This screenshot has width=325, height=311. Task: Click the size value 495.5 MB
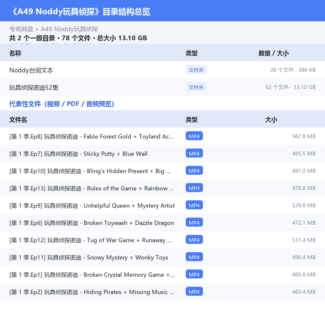coord(304,154)
